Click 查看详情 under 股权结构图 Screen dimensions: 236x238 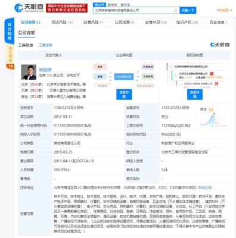(x=195, y=95)
